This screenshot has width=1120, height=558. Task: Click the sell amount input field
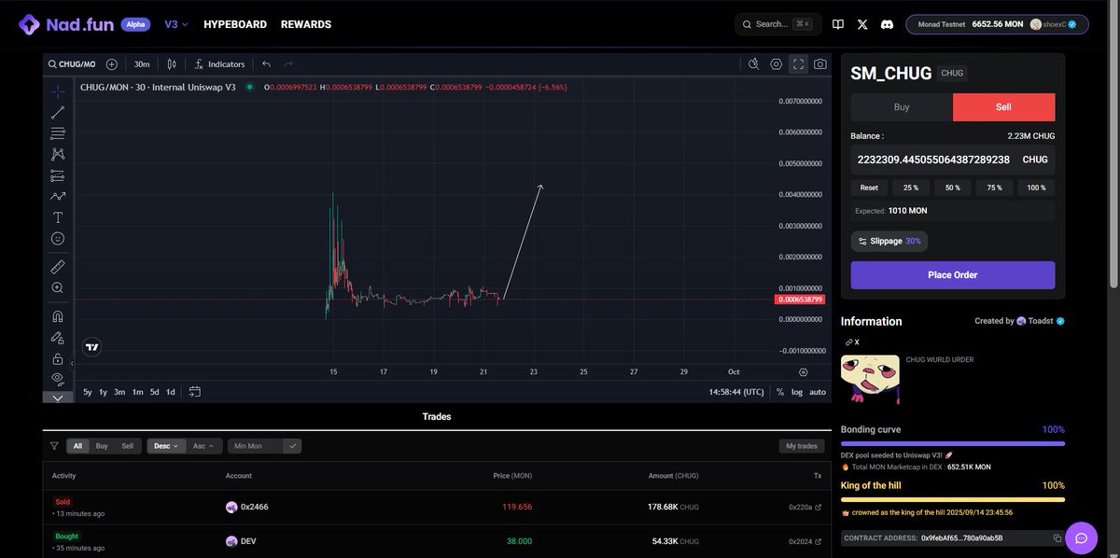pos(953,160)
